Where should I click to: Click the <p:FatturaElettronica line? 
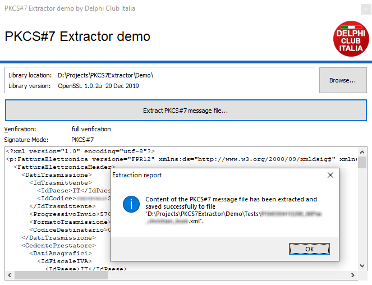181,159
